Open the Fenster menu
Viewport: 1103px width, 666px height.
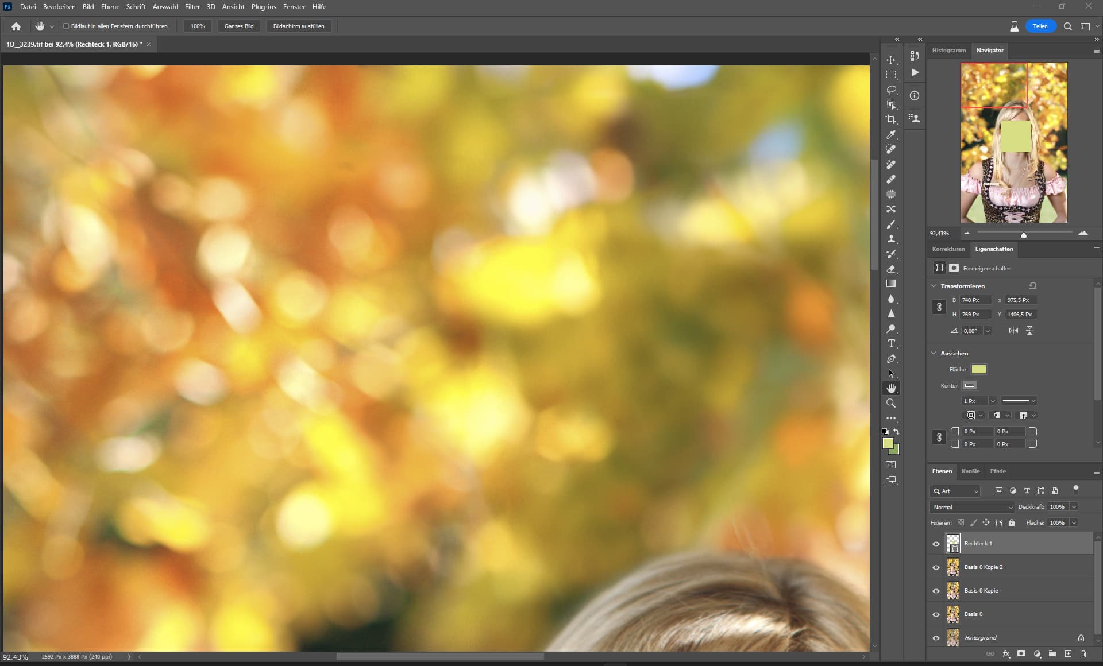coord(294,7)
